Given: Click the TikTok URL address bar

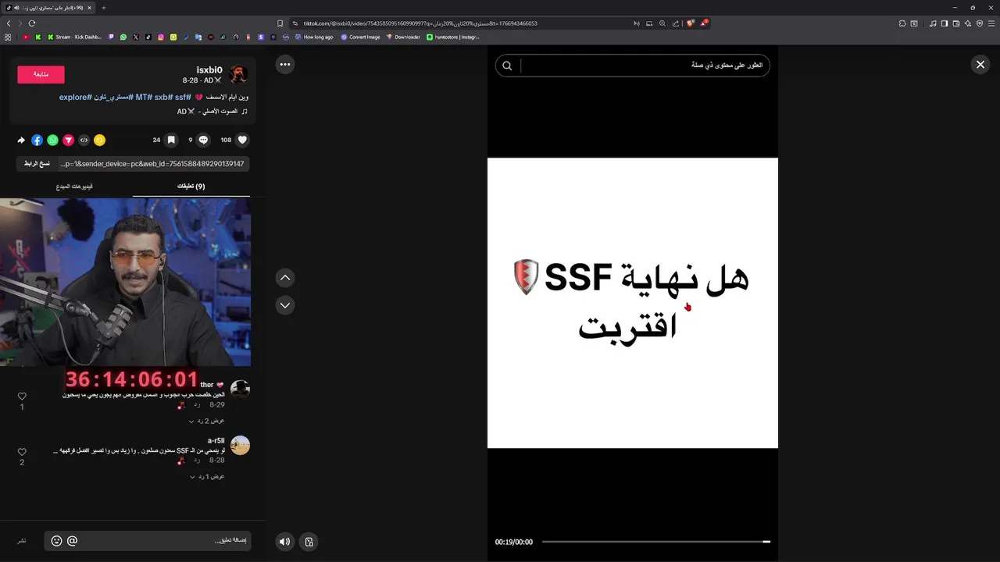Looking at the screenshot, I should coord(461,23).
